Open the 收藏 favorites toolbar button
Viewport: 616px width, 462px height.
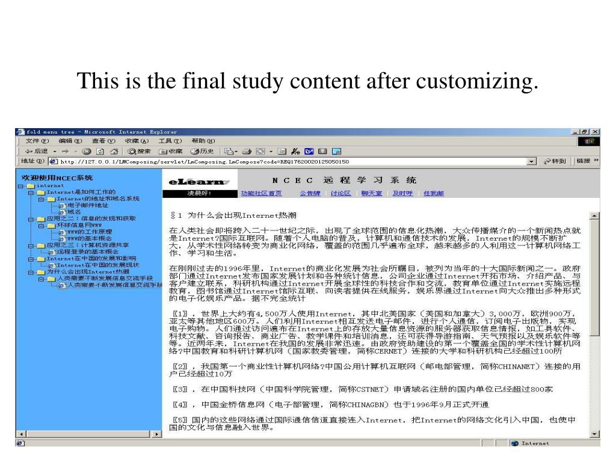click(x=170, y=151)
